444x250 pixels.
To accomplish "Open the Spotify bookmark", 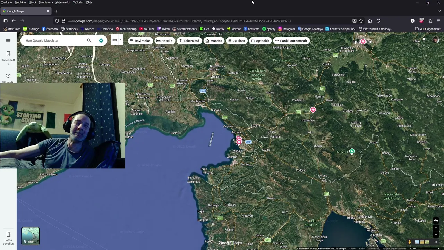I will [269, 29].
